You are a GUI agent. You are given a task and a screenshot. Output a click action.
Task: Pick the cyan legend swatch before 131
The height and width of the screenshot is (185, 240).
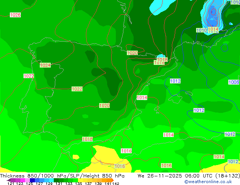point(51,180)
